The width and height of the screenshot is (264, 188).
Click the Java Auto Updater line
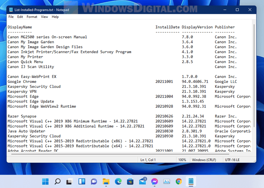click(26, 131)
